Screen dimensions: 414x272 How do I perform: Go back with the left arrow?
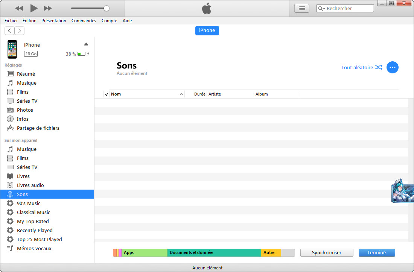point(9,30)
